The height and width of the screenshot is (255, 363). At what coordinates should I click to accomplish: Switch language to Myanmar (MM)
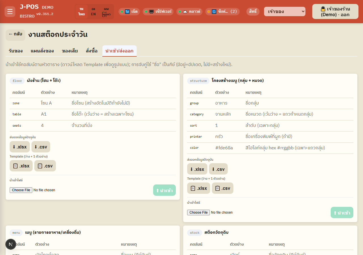(106, 12)
